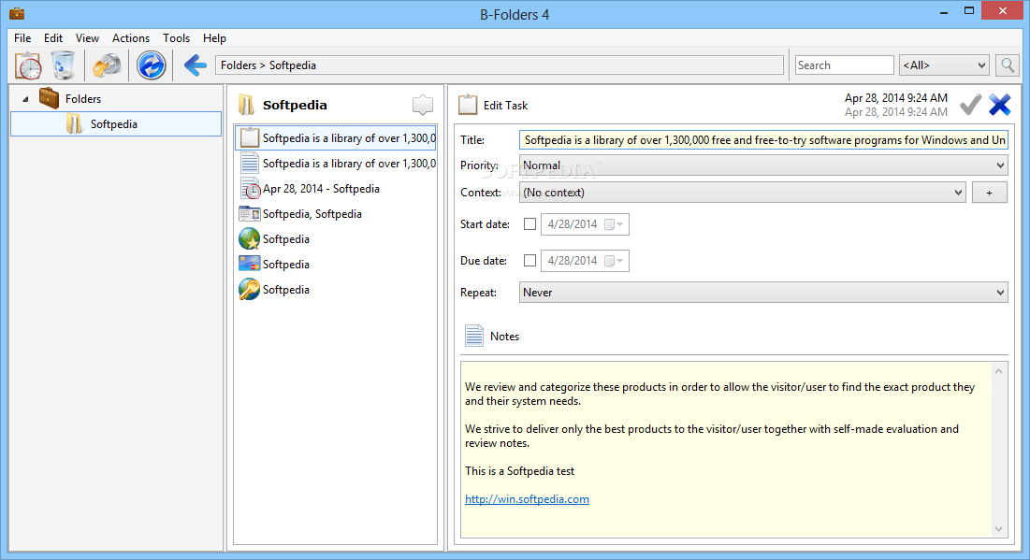The image size is (1030, 560).
Task: Click the notes scrollbar up arrow
Action: [998, 371]
